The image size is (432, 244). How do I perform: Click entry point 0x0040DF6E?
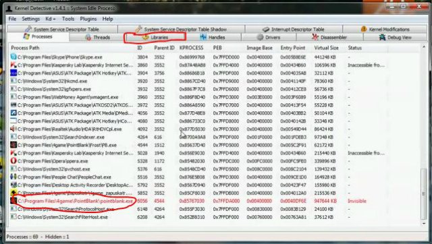coord(293,201)
